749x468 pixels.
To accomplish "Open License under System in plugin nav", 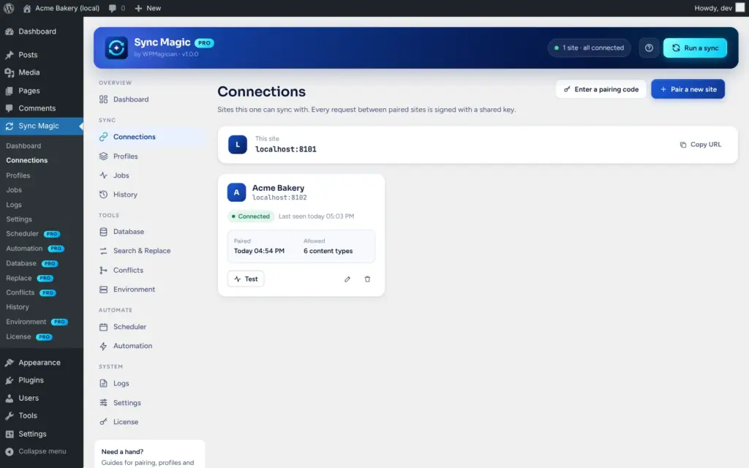I will click(x=149, y=422).
